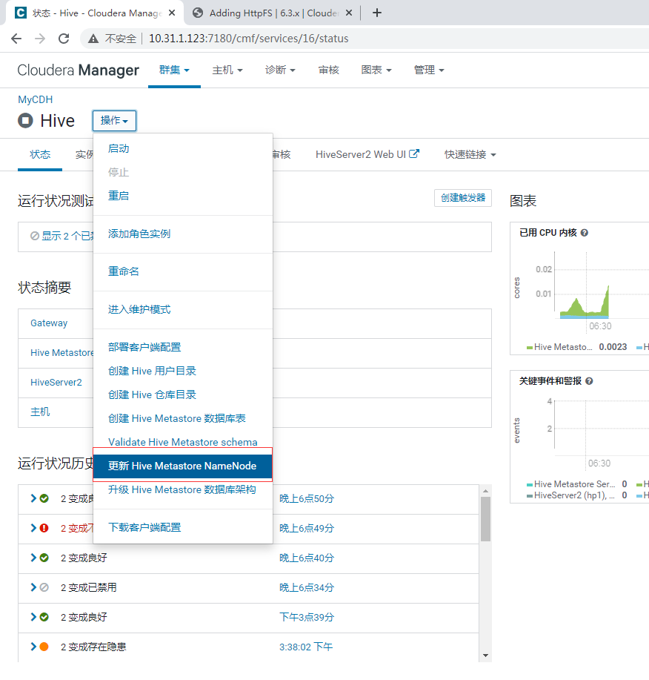Viewport: 649px width, 680px height.
Task: Open the 图表 dropdown menu
Action: click(x=376, y=70)
